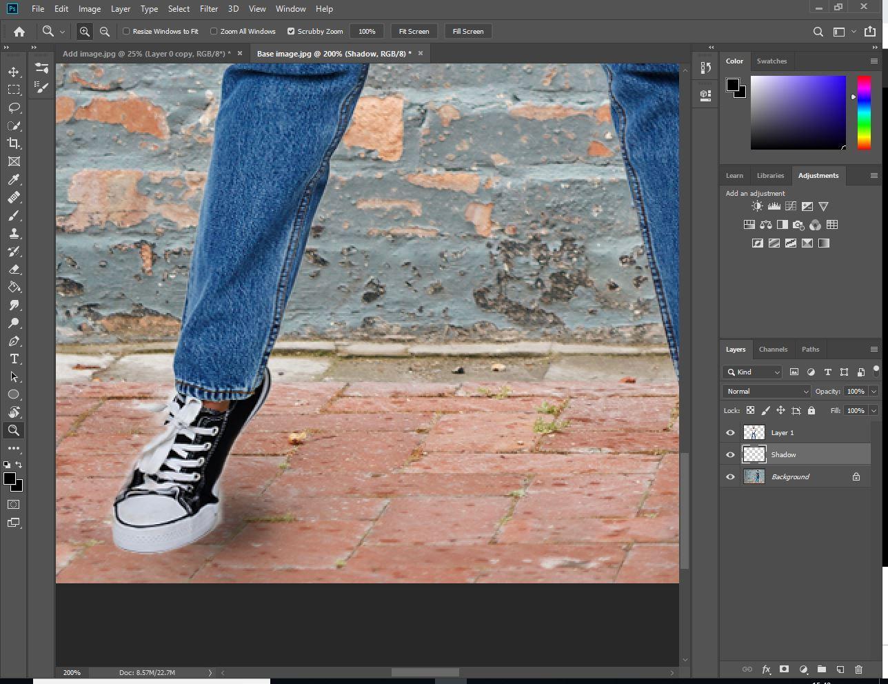888x684 pixels.
Task: Enable Resize Windows to Fit checkbox
Action: click(126, 31)
